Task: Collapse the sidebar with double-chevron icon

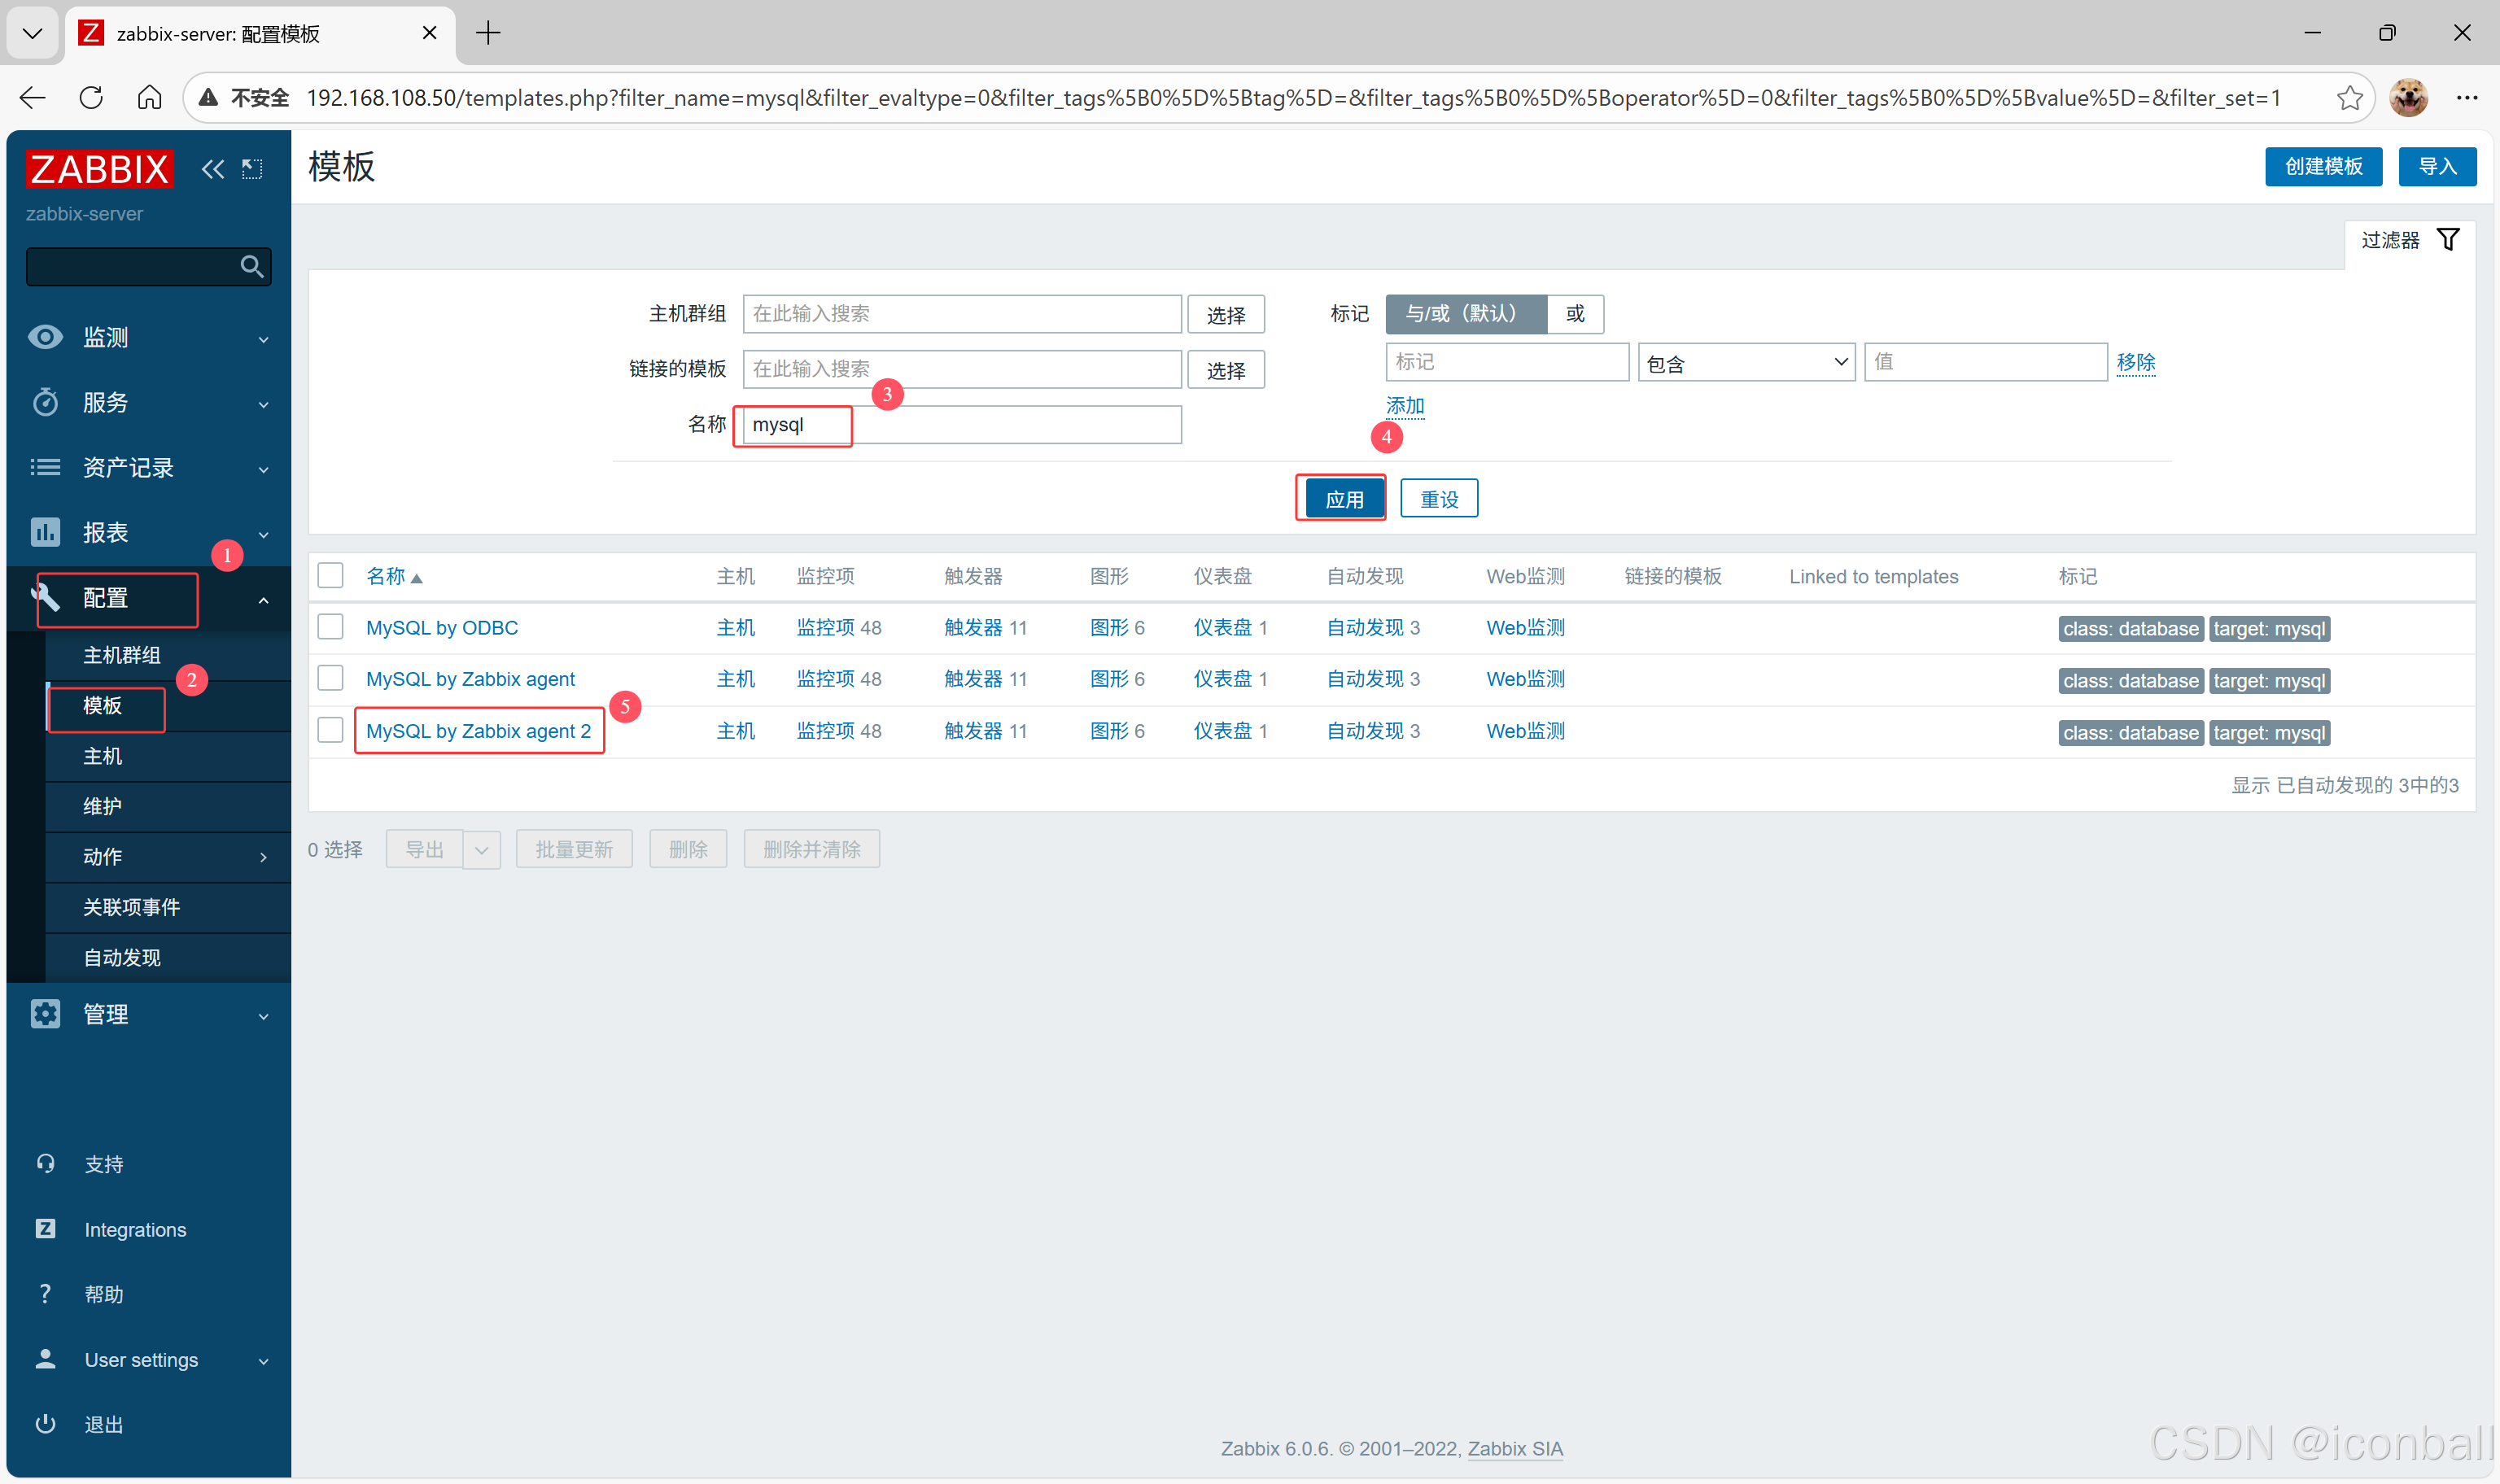Action: point(212,169)
